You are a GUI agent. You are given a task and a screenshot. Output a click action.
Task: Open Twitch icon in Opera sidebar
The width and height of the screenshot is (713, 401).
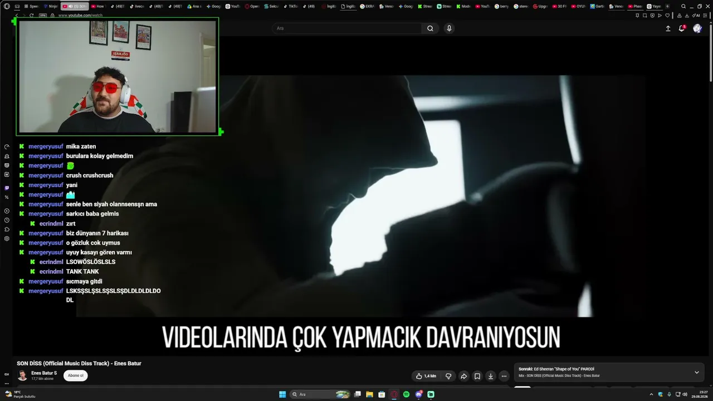7,188
